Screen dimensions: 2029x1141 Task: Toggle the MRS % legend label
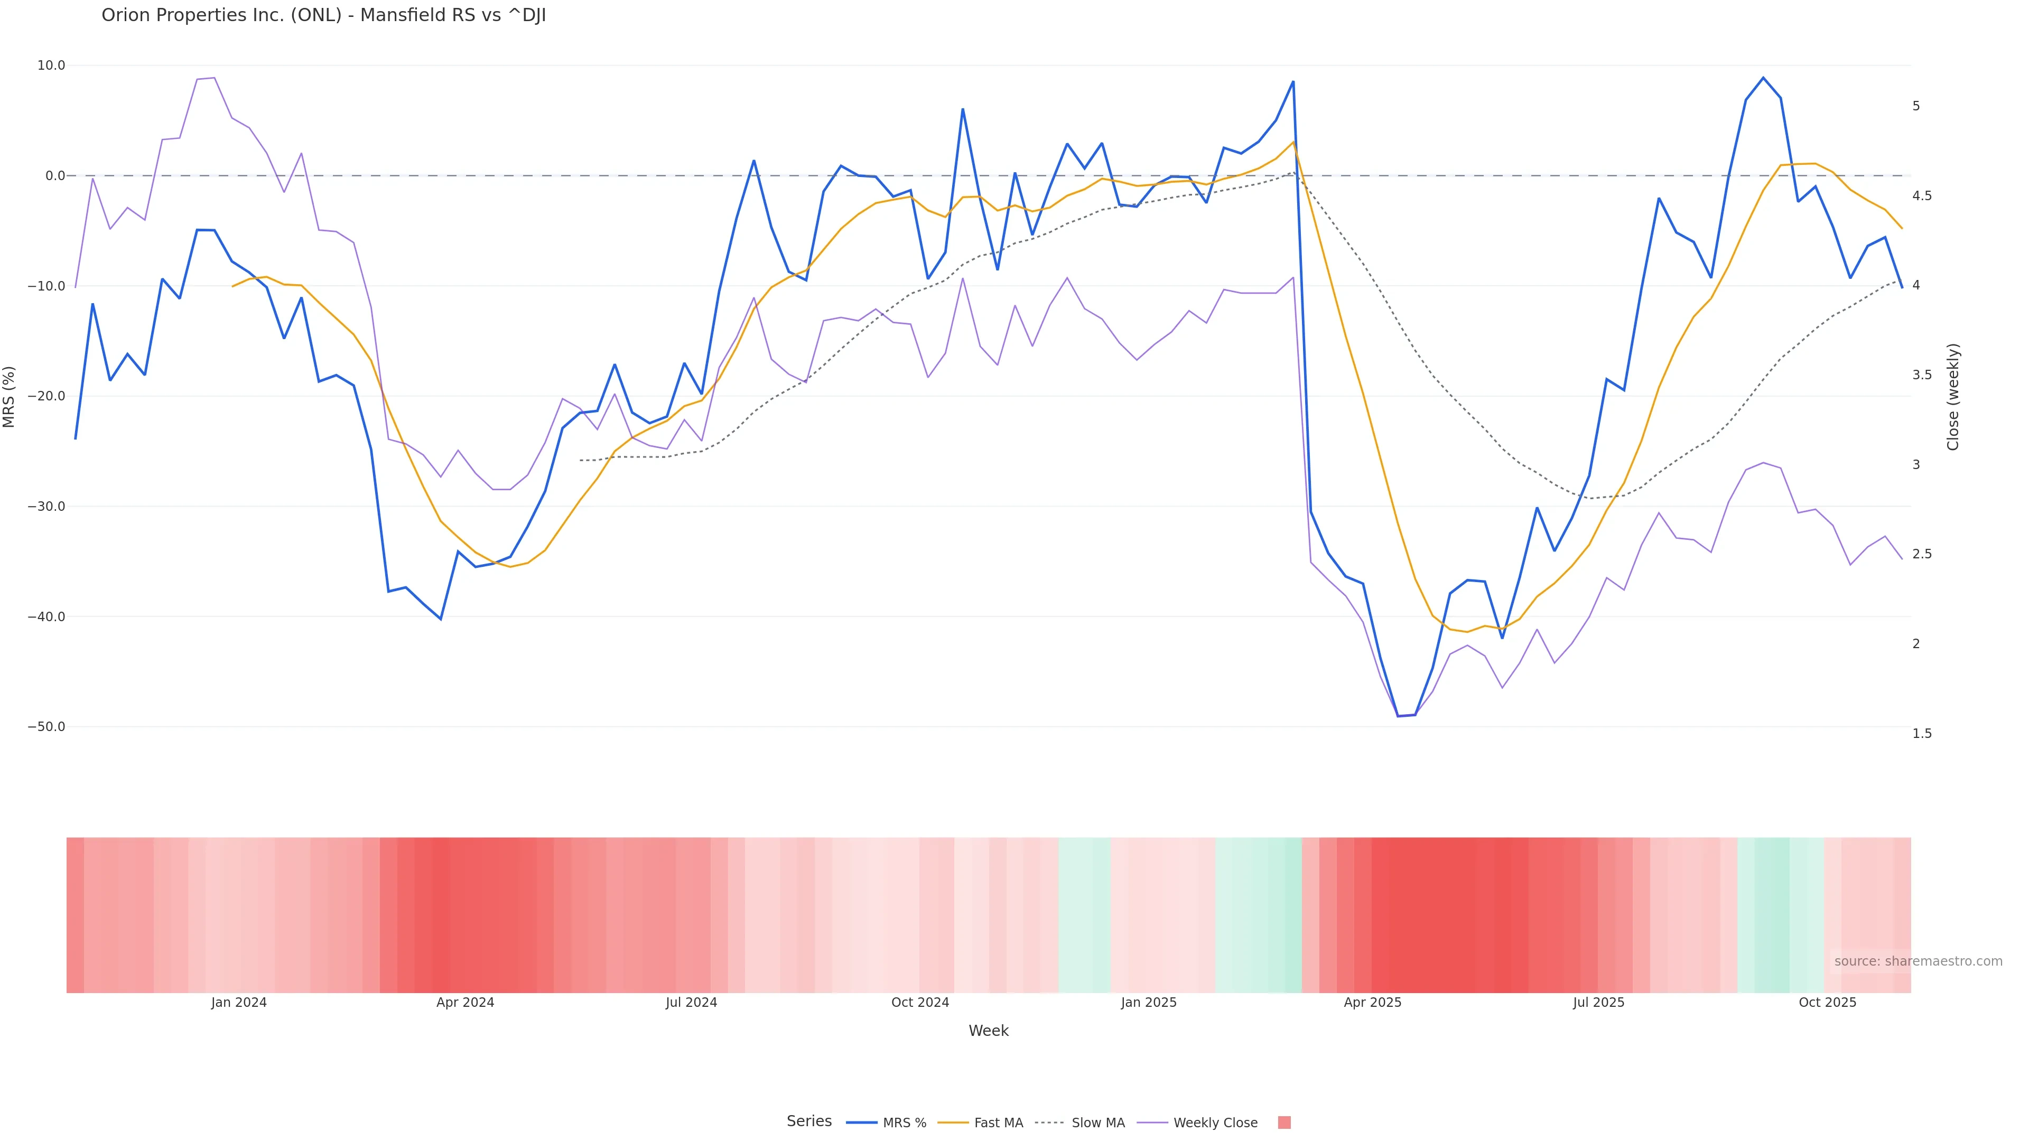coord(904,1123)
